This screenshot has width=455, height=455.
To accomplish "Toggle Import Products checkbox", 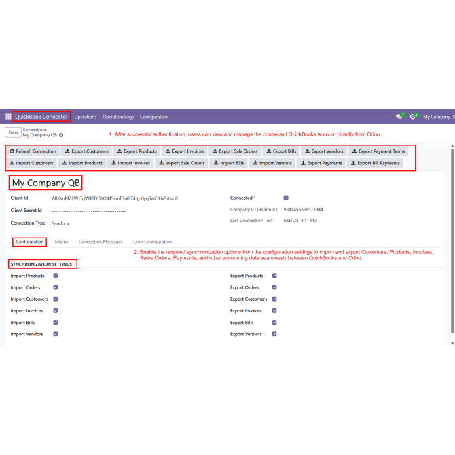I will (56, 276).
